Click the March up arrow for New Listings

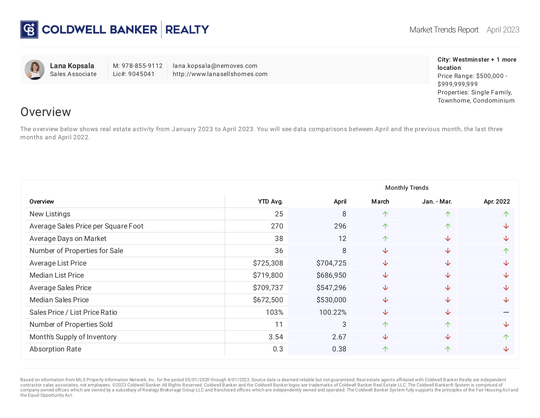(385, 214)
